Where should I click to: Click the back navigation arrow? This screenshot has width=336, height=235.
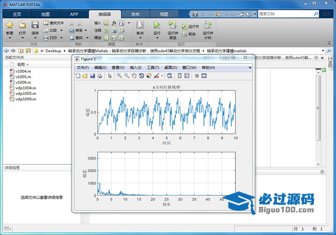coord(7,51)
